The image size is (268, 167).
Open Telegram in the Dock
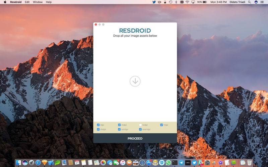click(x=181, y=163)
